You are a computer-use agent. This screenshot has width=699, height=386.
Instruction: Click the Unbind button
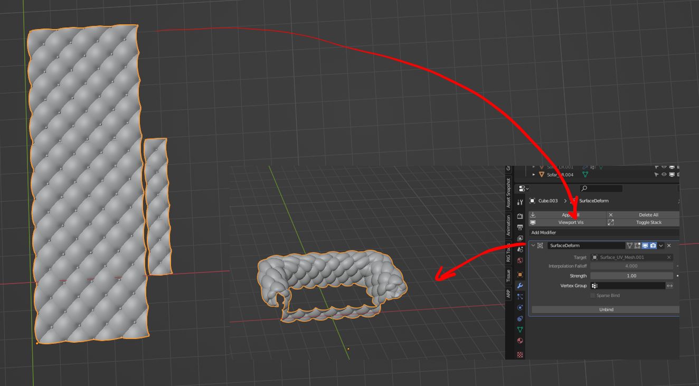606,309
